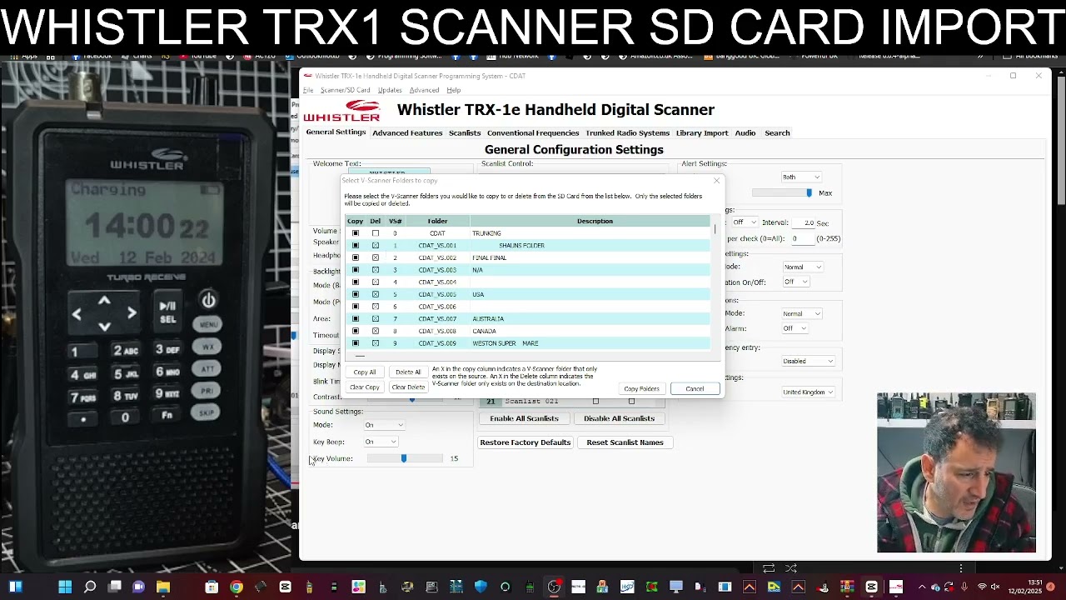Select the CDAT_VS.007 folder name cell
This screenshot has width=1066, height=600.
pos(437,318)
